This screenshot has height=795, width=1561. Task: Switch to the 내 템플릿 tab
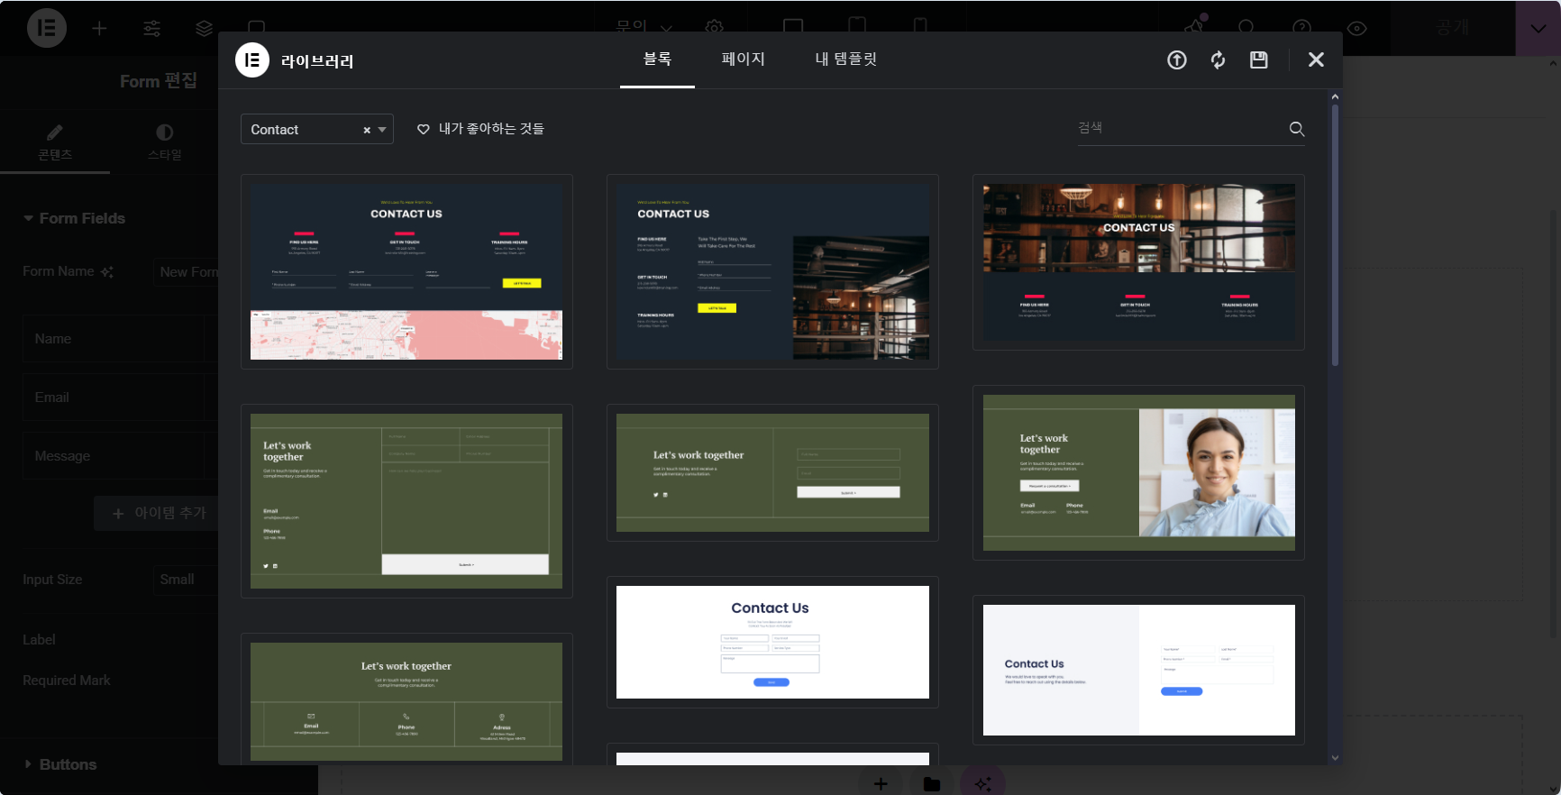click(x=845, y=59)
